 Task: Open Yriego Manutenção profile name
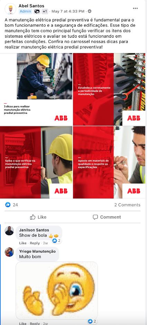coord(37,251)
